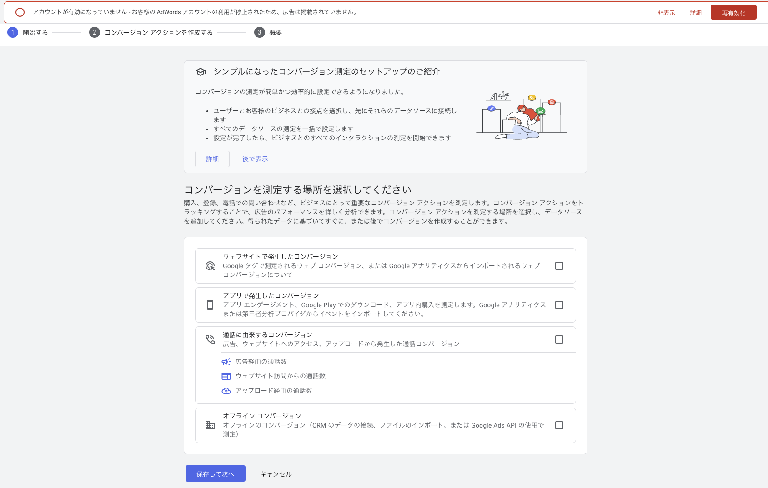Click the red alert warning icon
768x488 pixels.
[20, 12]
